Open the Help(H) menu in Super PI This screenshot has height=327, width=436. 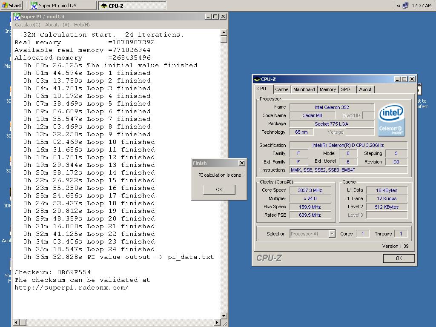pos(82,25)
